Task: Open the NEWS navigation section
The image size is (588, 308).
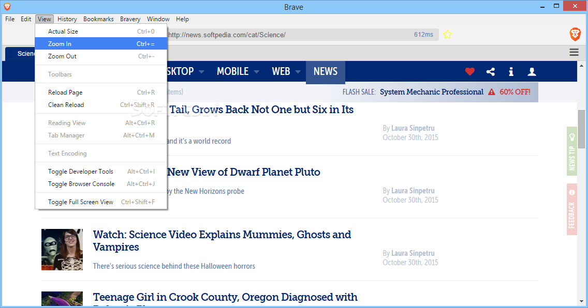Action: (326, 71)
